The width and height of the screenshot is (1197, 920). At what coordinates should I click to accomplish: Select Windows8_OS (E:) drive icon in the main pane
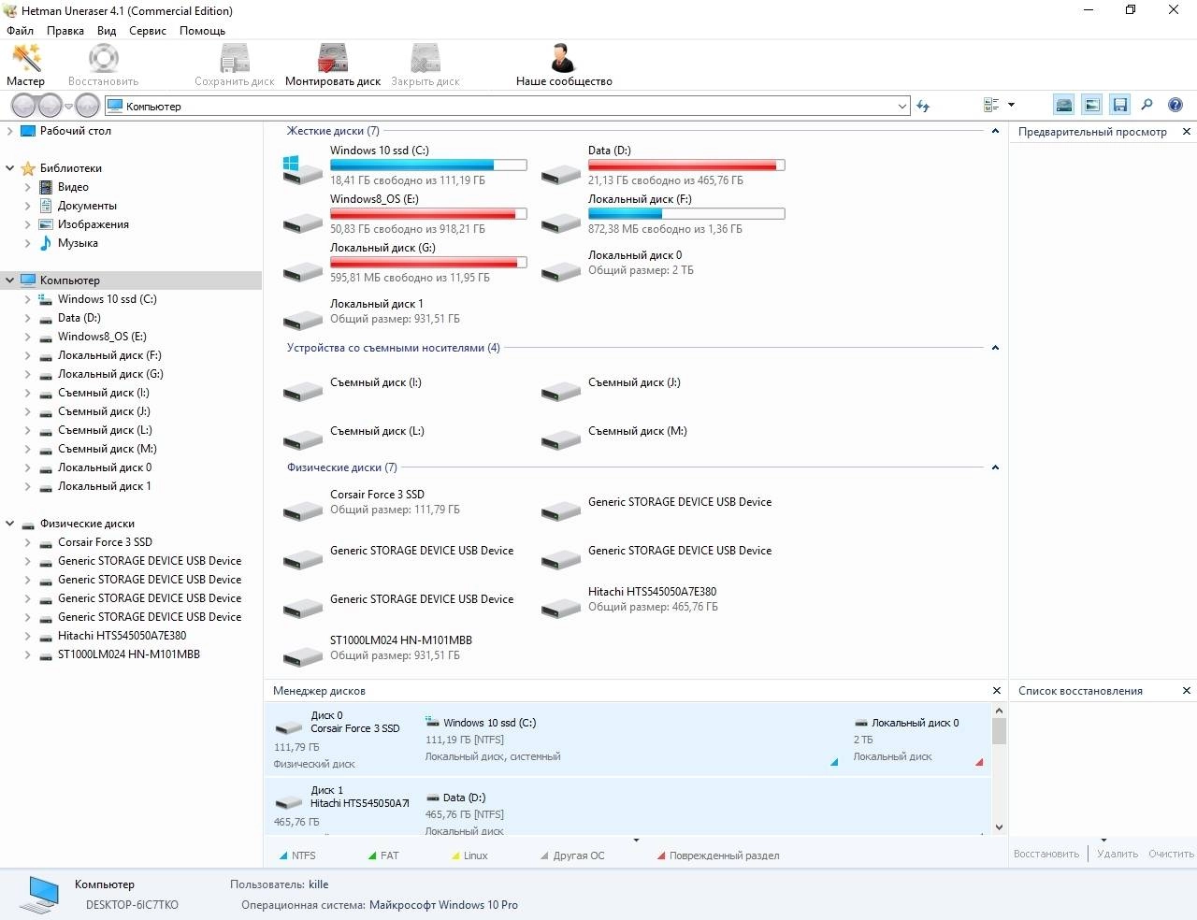click(303, 222)
